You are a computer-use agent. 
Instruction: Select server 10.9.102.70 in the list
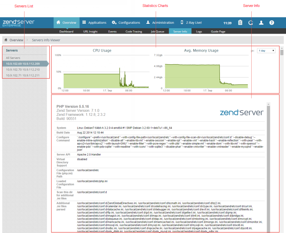click(x=23, y=70)
